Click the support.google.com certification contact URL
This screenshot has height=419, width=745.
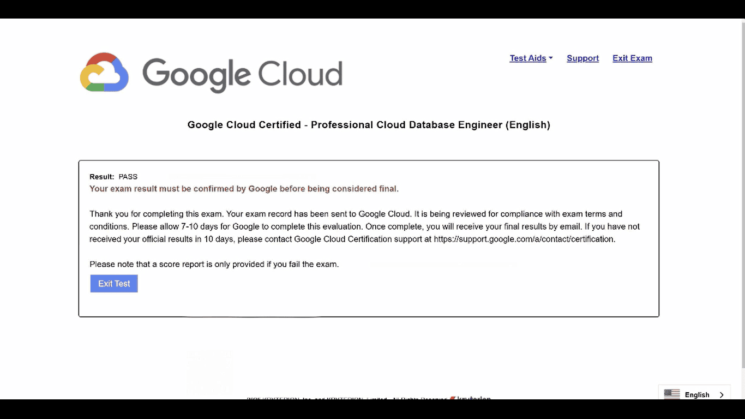[x=524, y=239]
